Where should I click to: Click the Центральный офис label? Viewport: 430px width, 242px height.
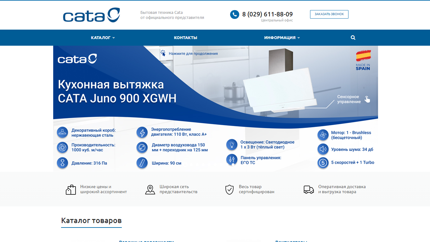[277, 20]
